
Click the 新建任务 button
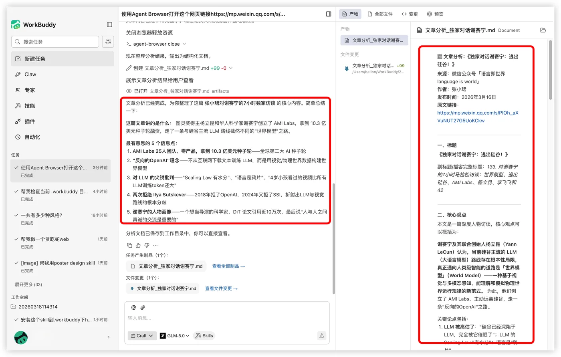pos(63,59)
